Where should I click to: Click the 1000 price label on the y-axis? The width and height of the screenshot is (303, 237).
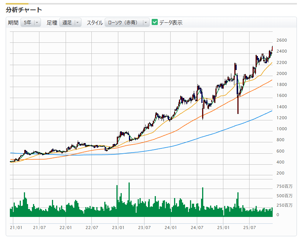point(282,129)
